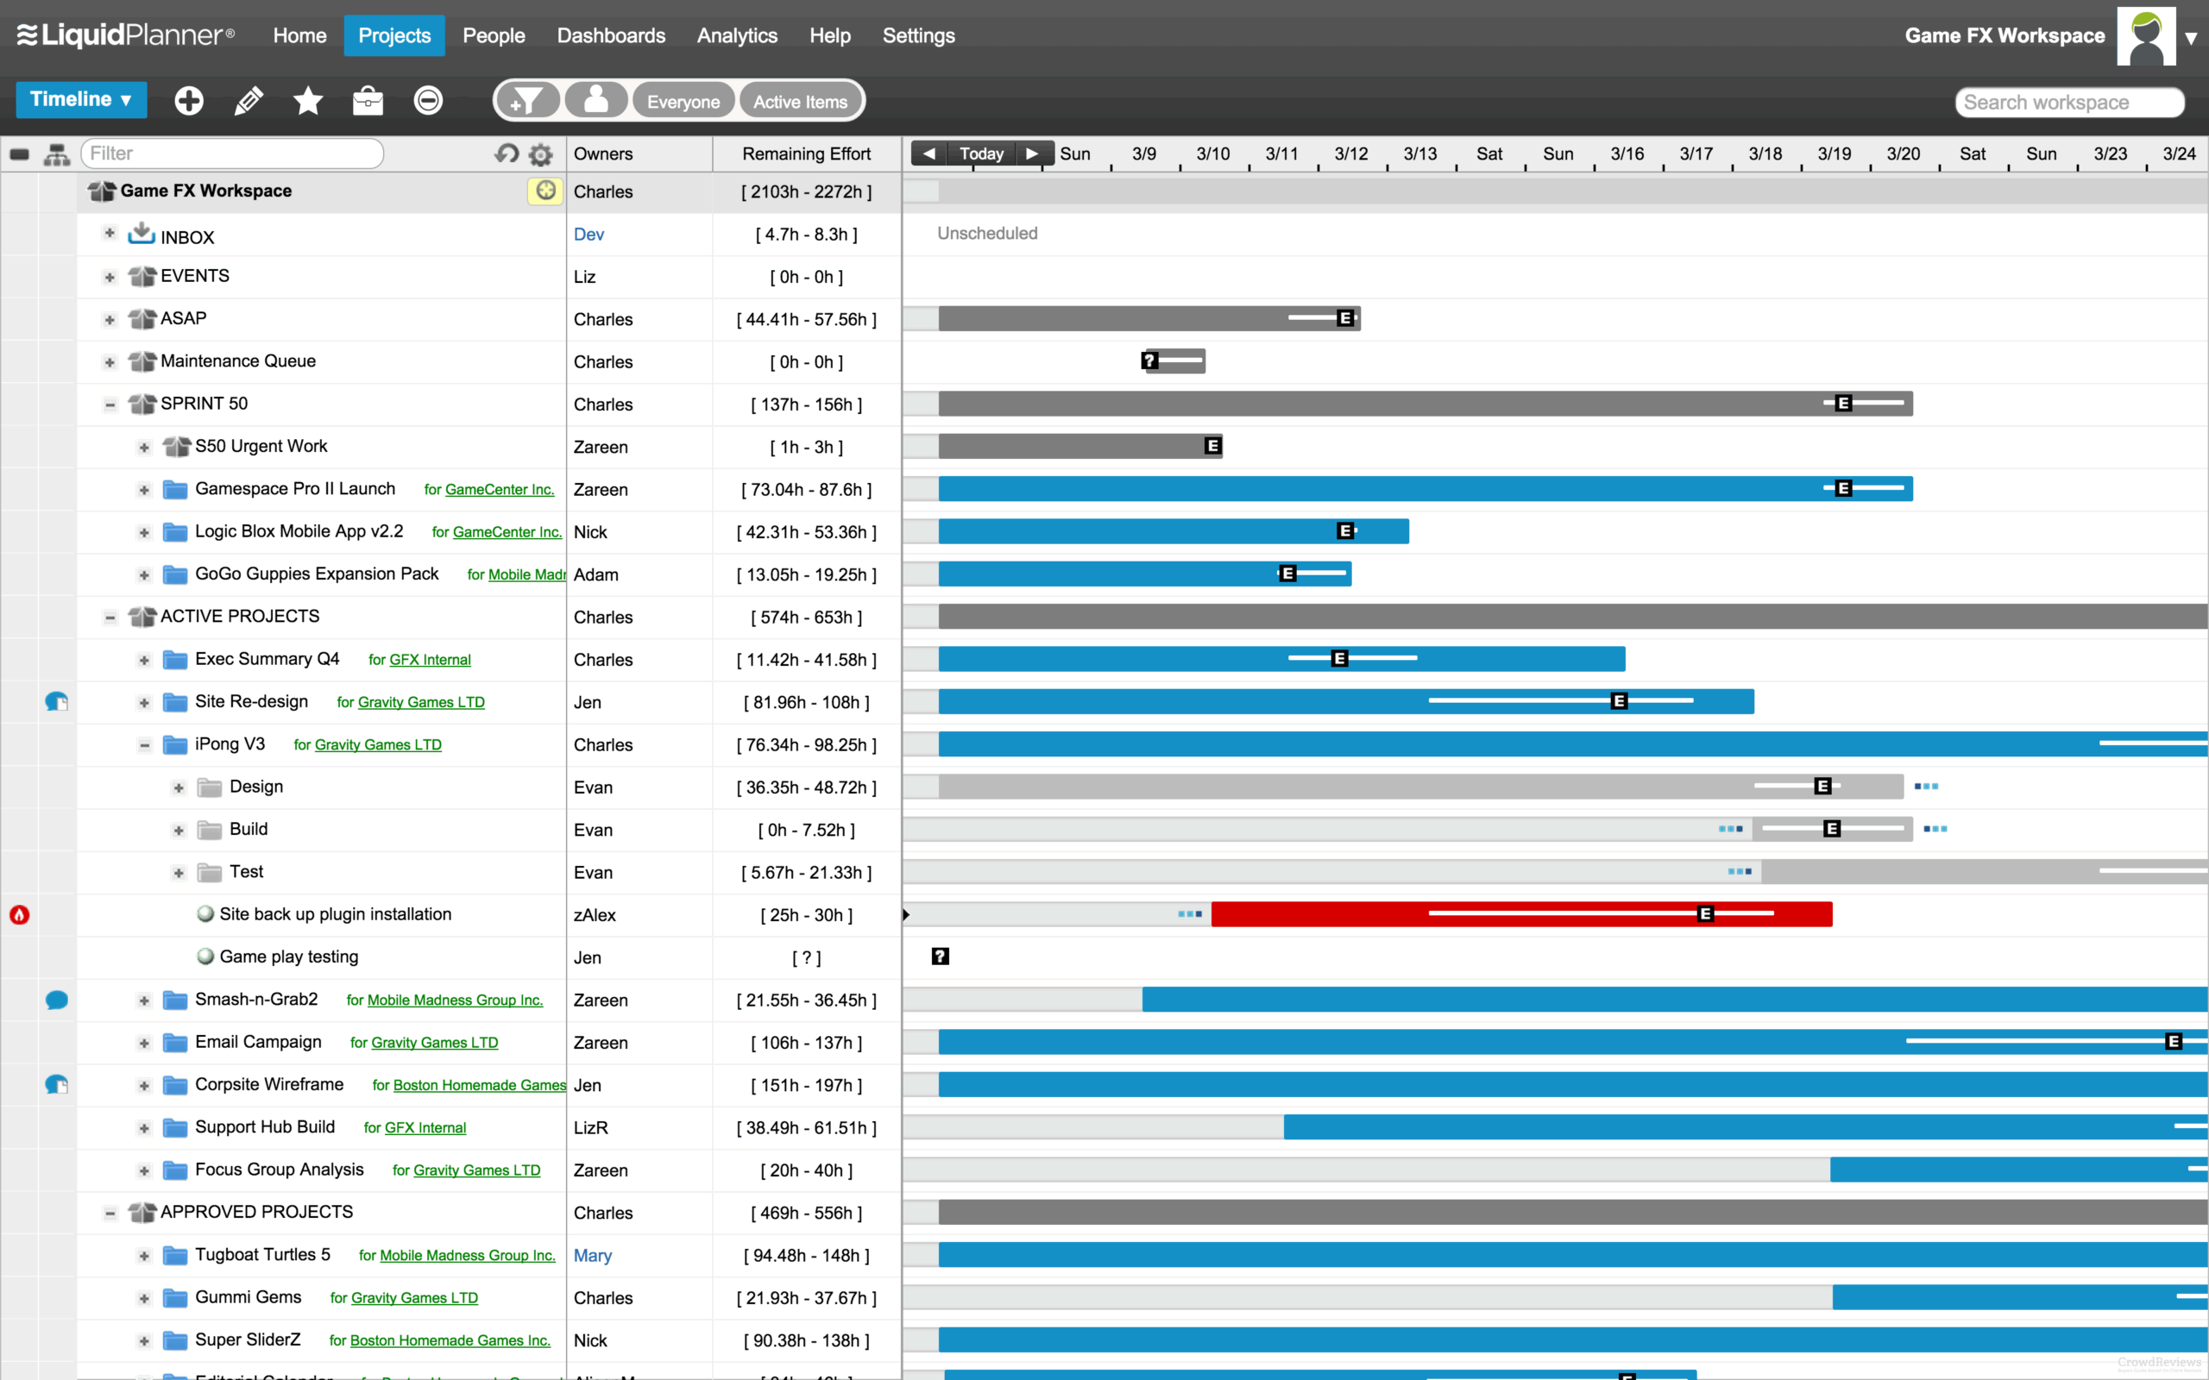Expand the Build folder
The width and height of the screenshot is (2209, 1380).
179,830
